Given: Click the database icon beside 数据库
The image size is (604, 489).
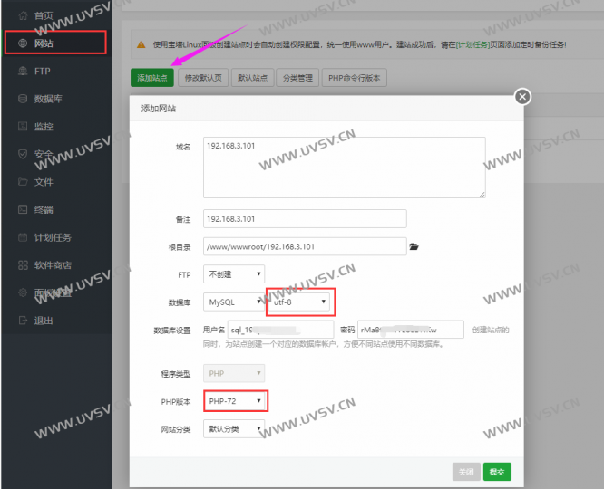Looking at the screenshot, I should [23, 99].
